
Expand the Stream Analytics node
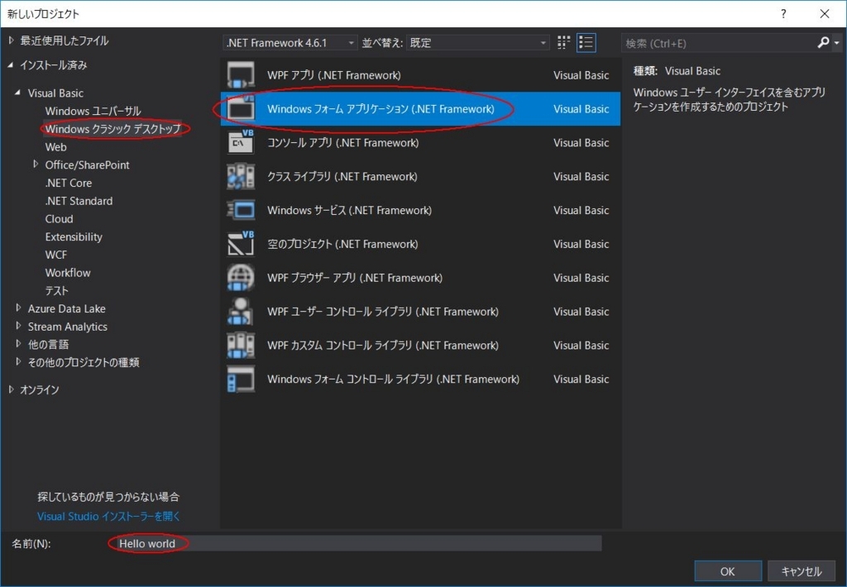18,326
